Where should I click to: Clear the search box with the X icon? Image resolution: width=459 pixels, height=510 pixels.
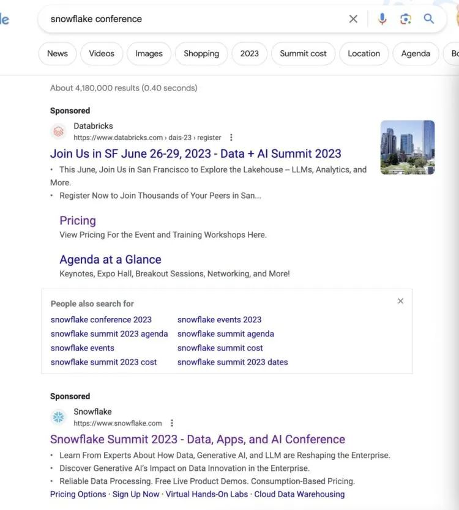353,19
